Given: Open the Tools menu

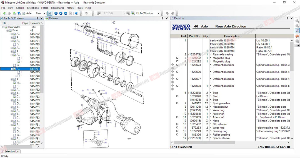Looking at the screenshot, I should coord(79,8).
